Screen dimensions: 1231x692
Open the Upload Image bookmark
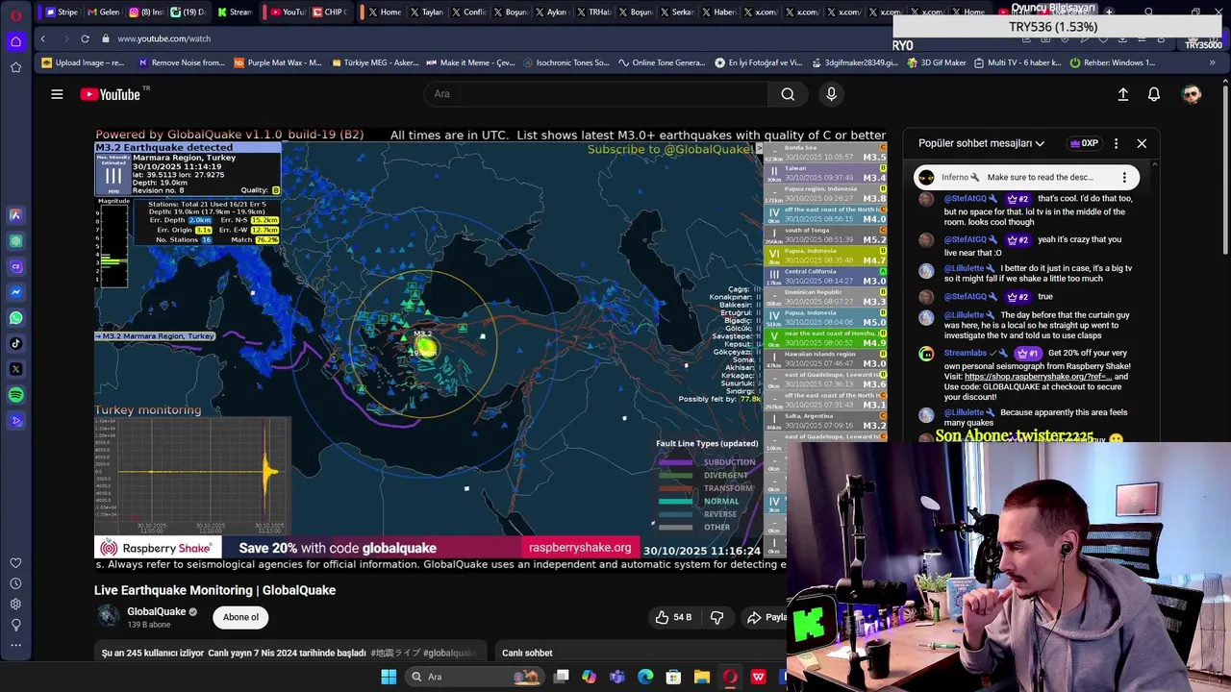83,62
